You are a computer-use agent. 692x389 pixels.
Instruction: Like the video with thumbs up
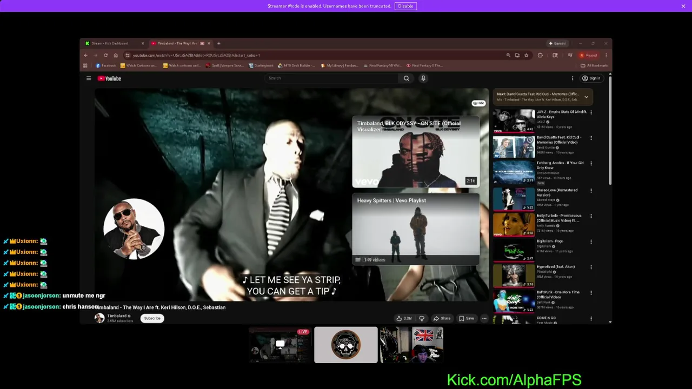404,318
